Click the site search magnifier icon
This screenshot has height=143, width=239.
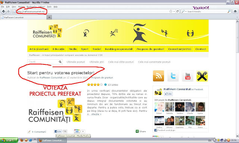pyautogui.click(x=60, y=62)
